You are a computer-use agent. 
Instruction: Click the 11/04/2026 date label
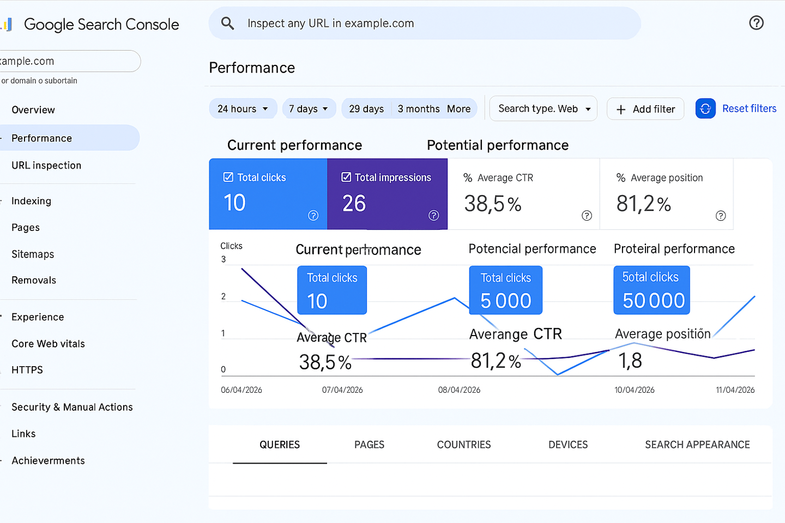[x=735, y=390]
